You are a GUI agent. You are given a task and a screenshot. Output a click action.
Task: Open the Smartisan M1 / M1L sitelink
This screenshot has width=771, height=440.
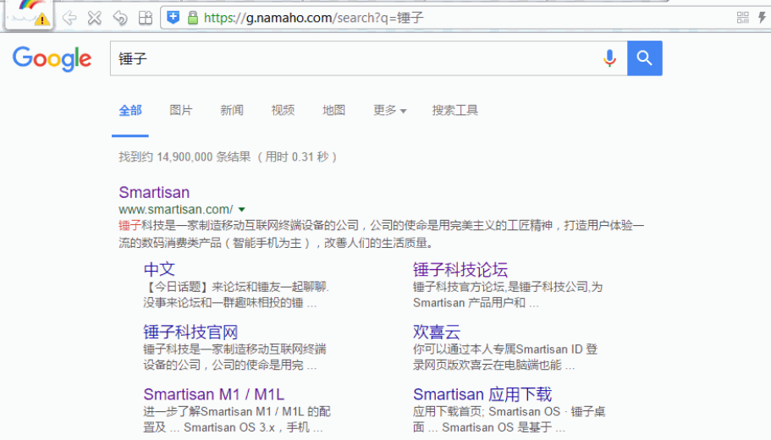214,394
